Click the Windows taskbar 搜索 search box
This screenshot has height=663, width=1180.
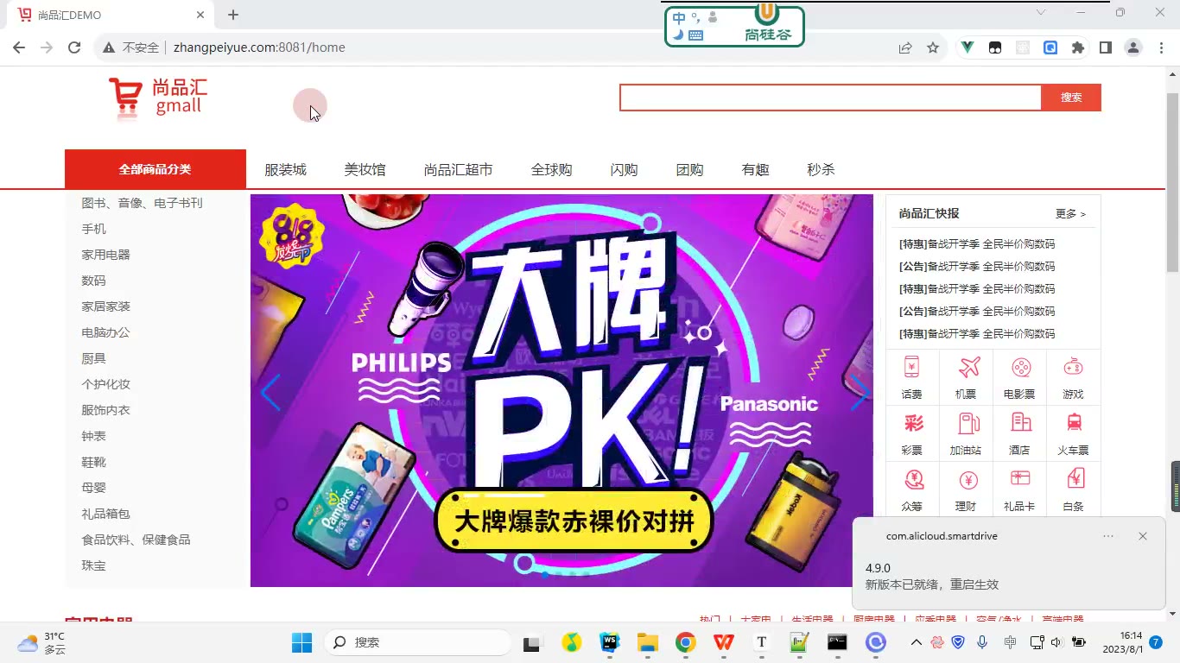[418, 642]
